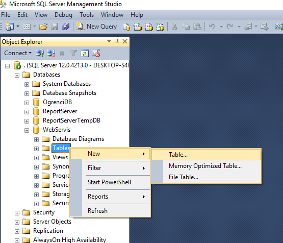The width and height of the screenshot is (283, 243).
Task: Click the Open File folder toolbar icon
Action: pyautogui.click(x=43, y=27)
